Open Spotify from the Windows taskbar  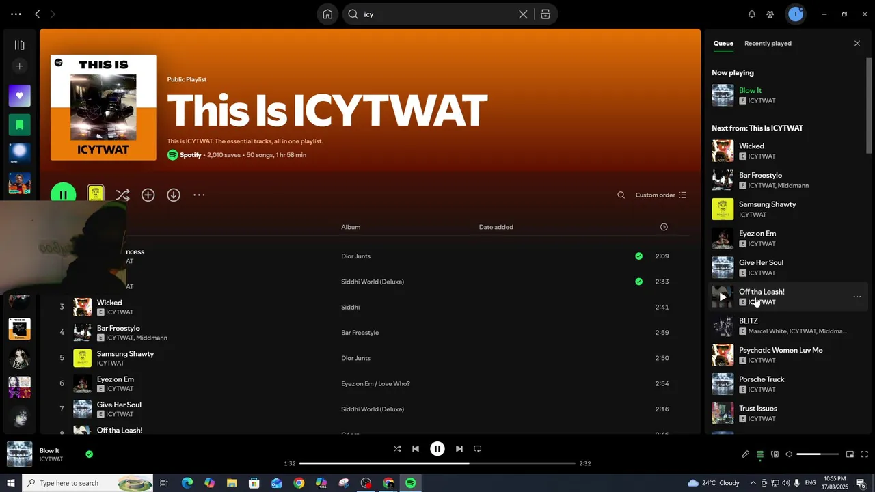(x=411, y=483)
